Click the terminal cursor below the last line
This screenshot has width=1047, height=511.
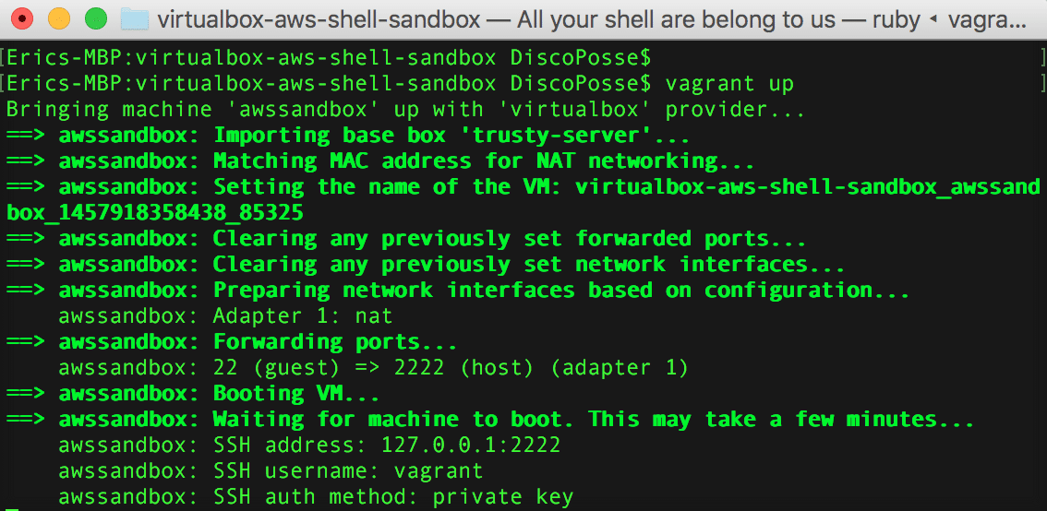pyautogui.click(x=10, y=507)
